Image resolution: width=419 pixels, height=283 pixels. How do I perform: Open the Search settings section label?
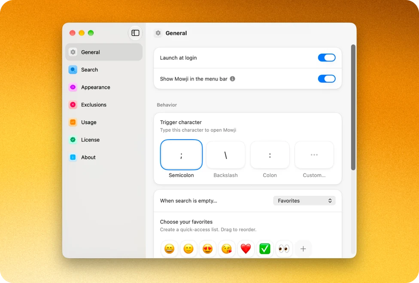[90, 70]
